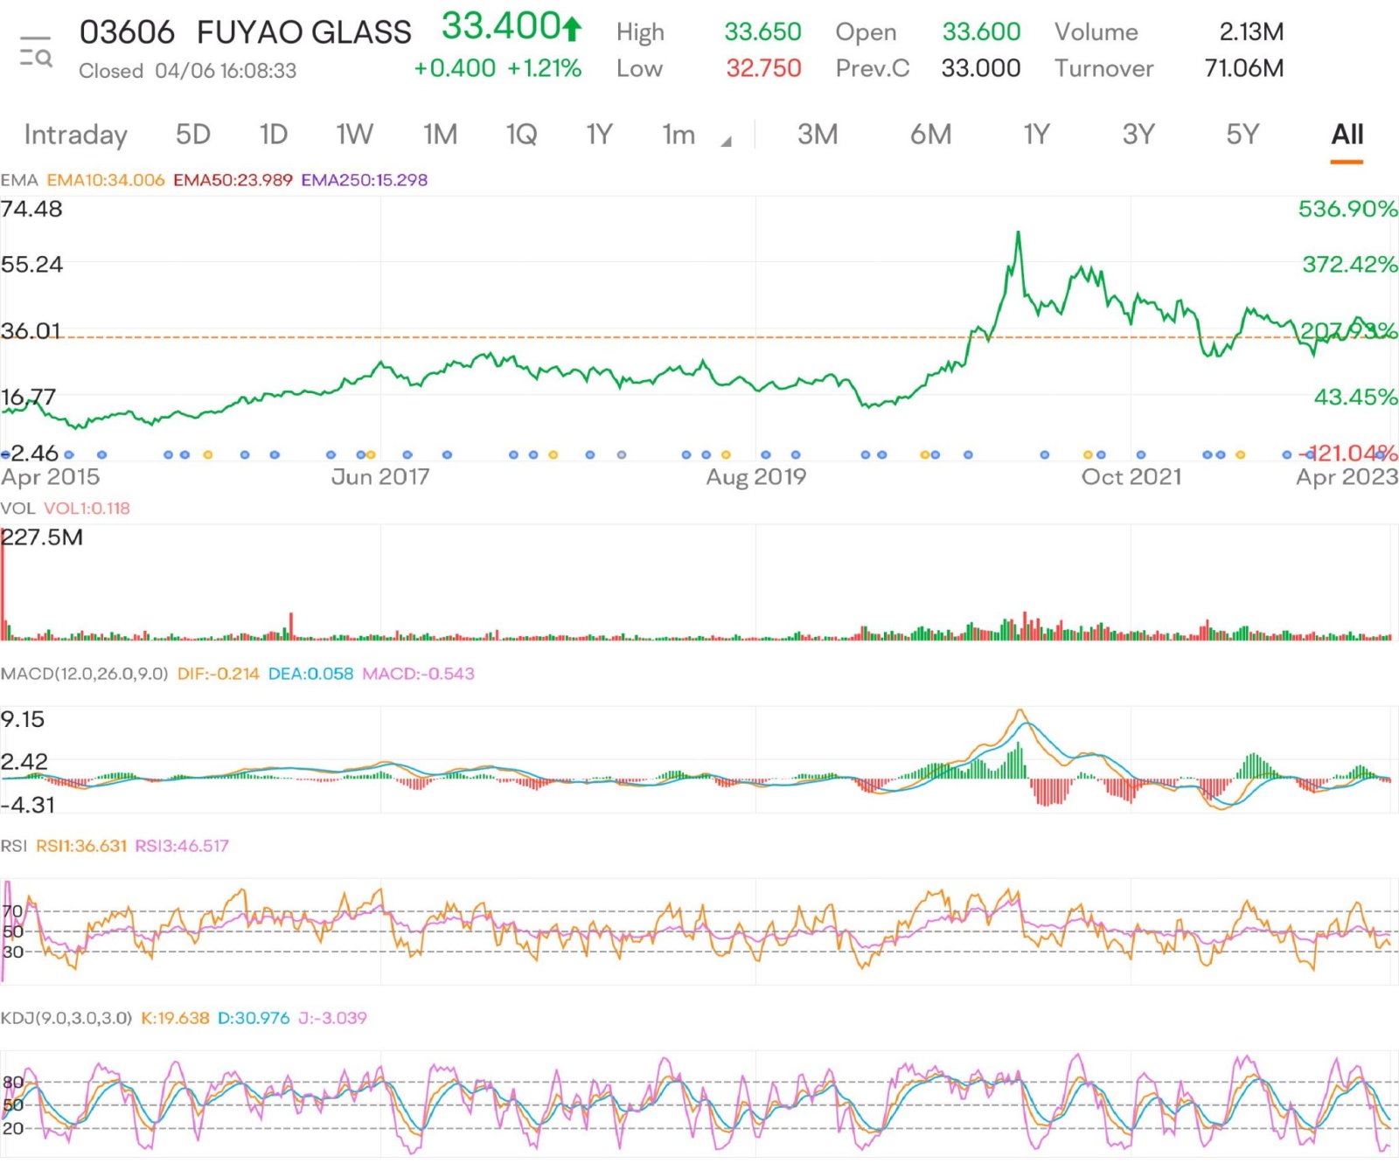Select the 1Q interval tab
This screenshot has height=1170, width=1399.
[521, 135]
